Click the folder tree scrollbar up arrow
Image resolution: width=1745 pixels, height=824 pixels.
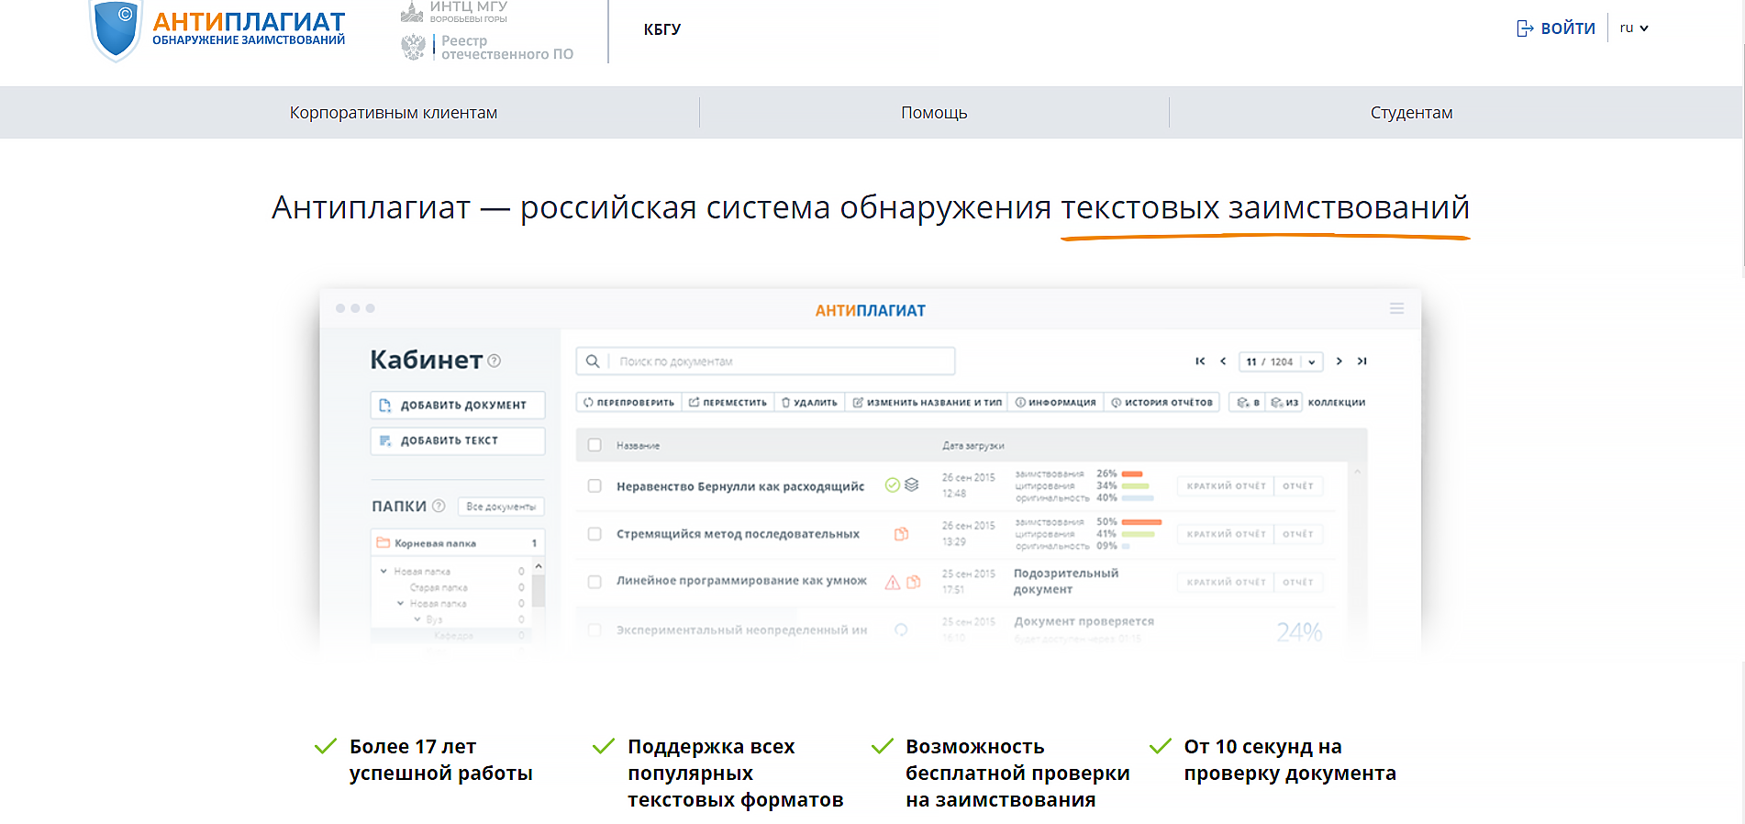pos(539,566)
